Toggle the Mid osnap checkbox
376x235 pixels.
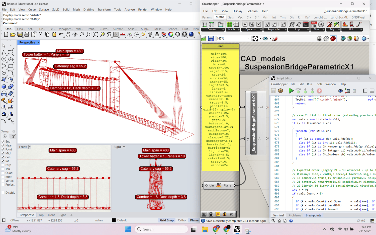pyautogui.click(x=3, y=153)
